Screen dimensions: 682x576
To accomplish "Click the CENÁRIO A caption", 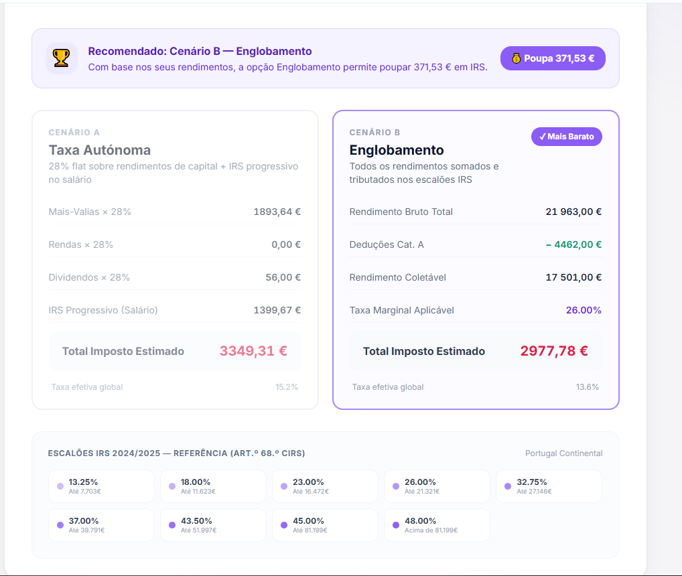I will pyautogui.click(x=74, y=132).
